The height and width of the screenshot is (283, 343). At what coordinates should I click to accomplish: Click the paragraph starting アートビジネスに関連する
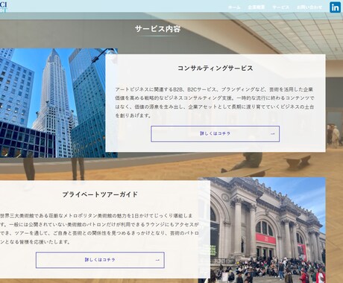point(215,102)
